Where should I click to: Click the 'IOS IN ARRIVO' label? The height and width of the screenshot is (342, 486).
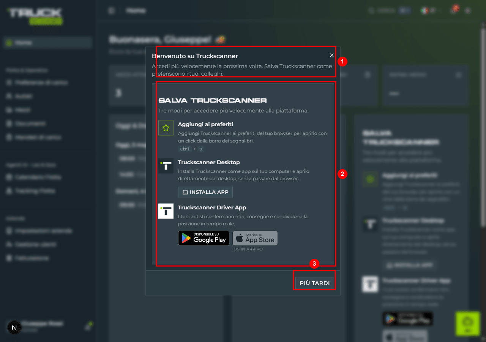(x=248, y=249)
